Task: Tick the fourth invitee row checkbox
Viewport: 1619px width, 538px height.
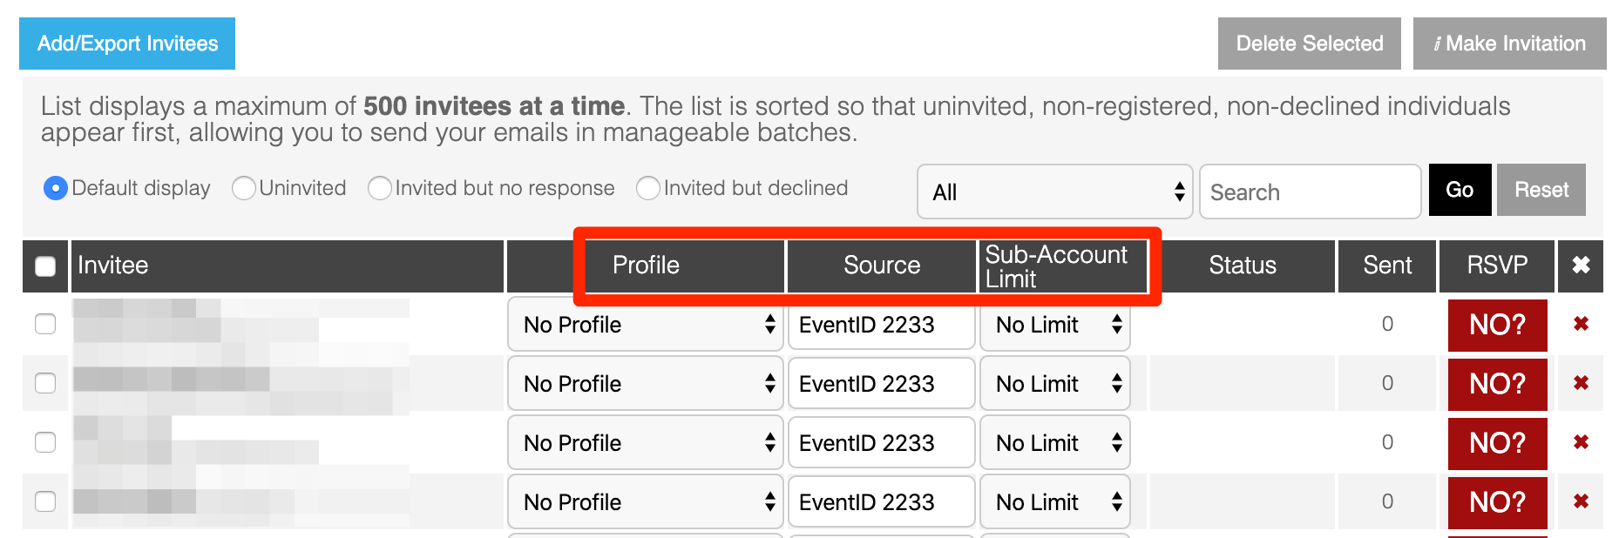Action: pos(45,501)
